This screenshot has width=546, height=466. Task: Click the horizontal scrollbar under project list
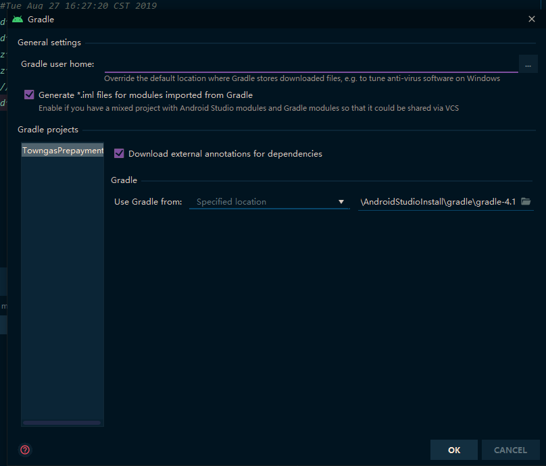[x=61, y=423]
